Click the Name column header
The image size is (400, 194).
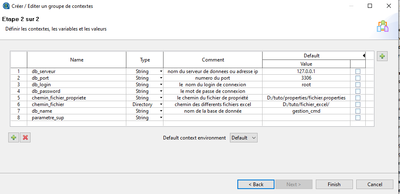point(77,60)
